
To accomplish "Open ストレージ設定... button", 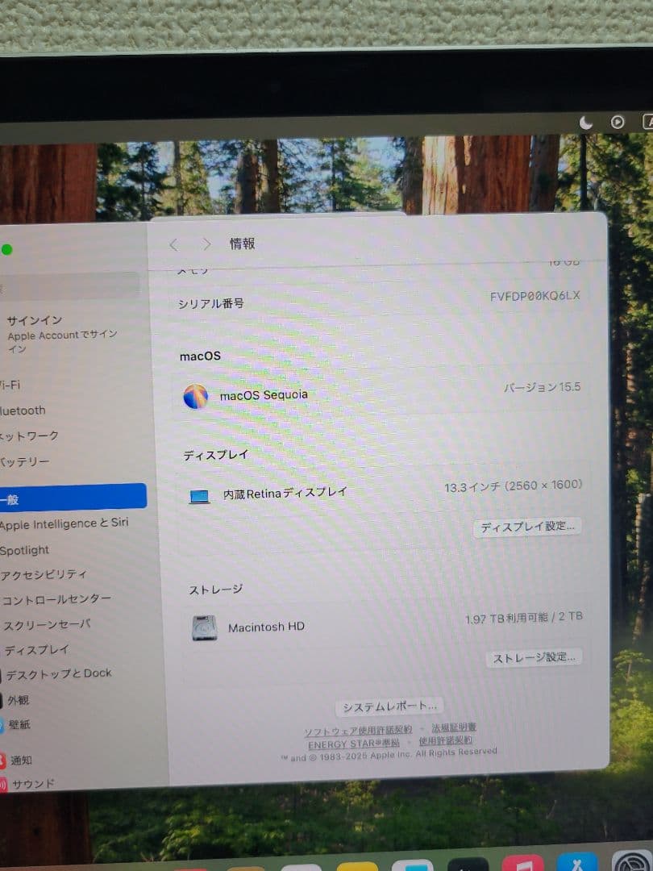I will [x=534, y=658].
